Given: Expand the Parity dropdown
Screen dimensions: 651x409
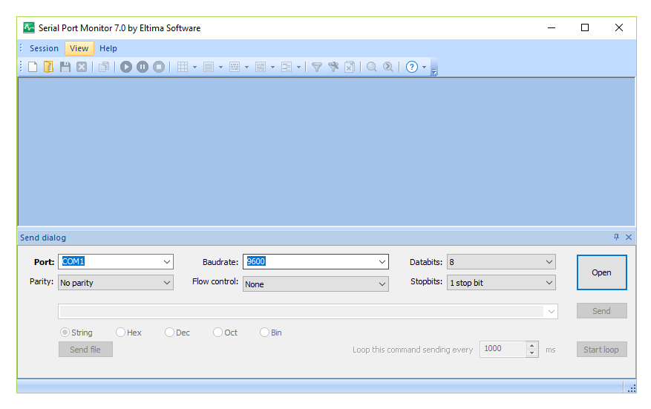Looking at the screenshot, I should 166,283.
